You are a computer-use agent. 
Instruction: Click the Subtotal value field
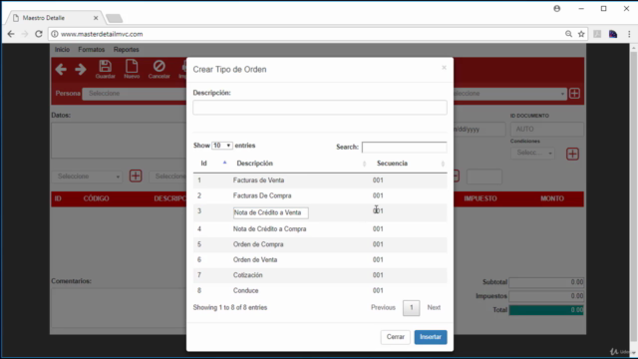point(546,282)
